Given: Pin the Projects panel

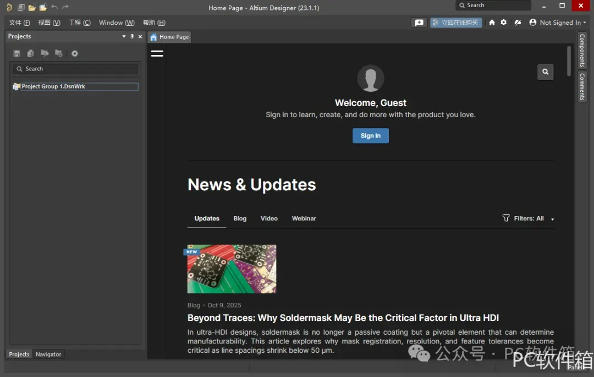Looking at the screenshot, I should point(132,36).
